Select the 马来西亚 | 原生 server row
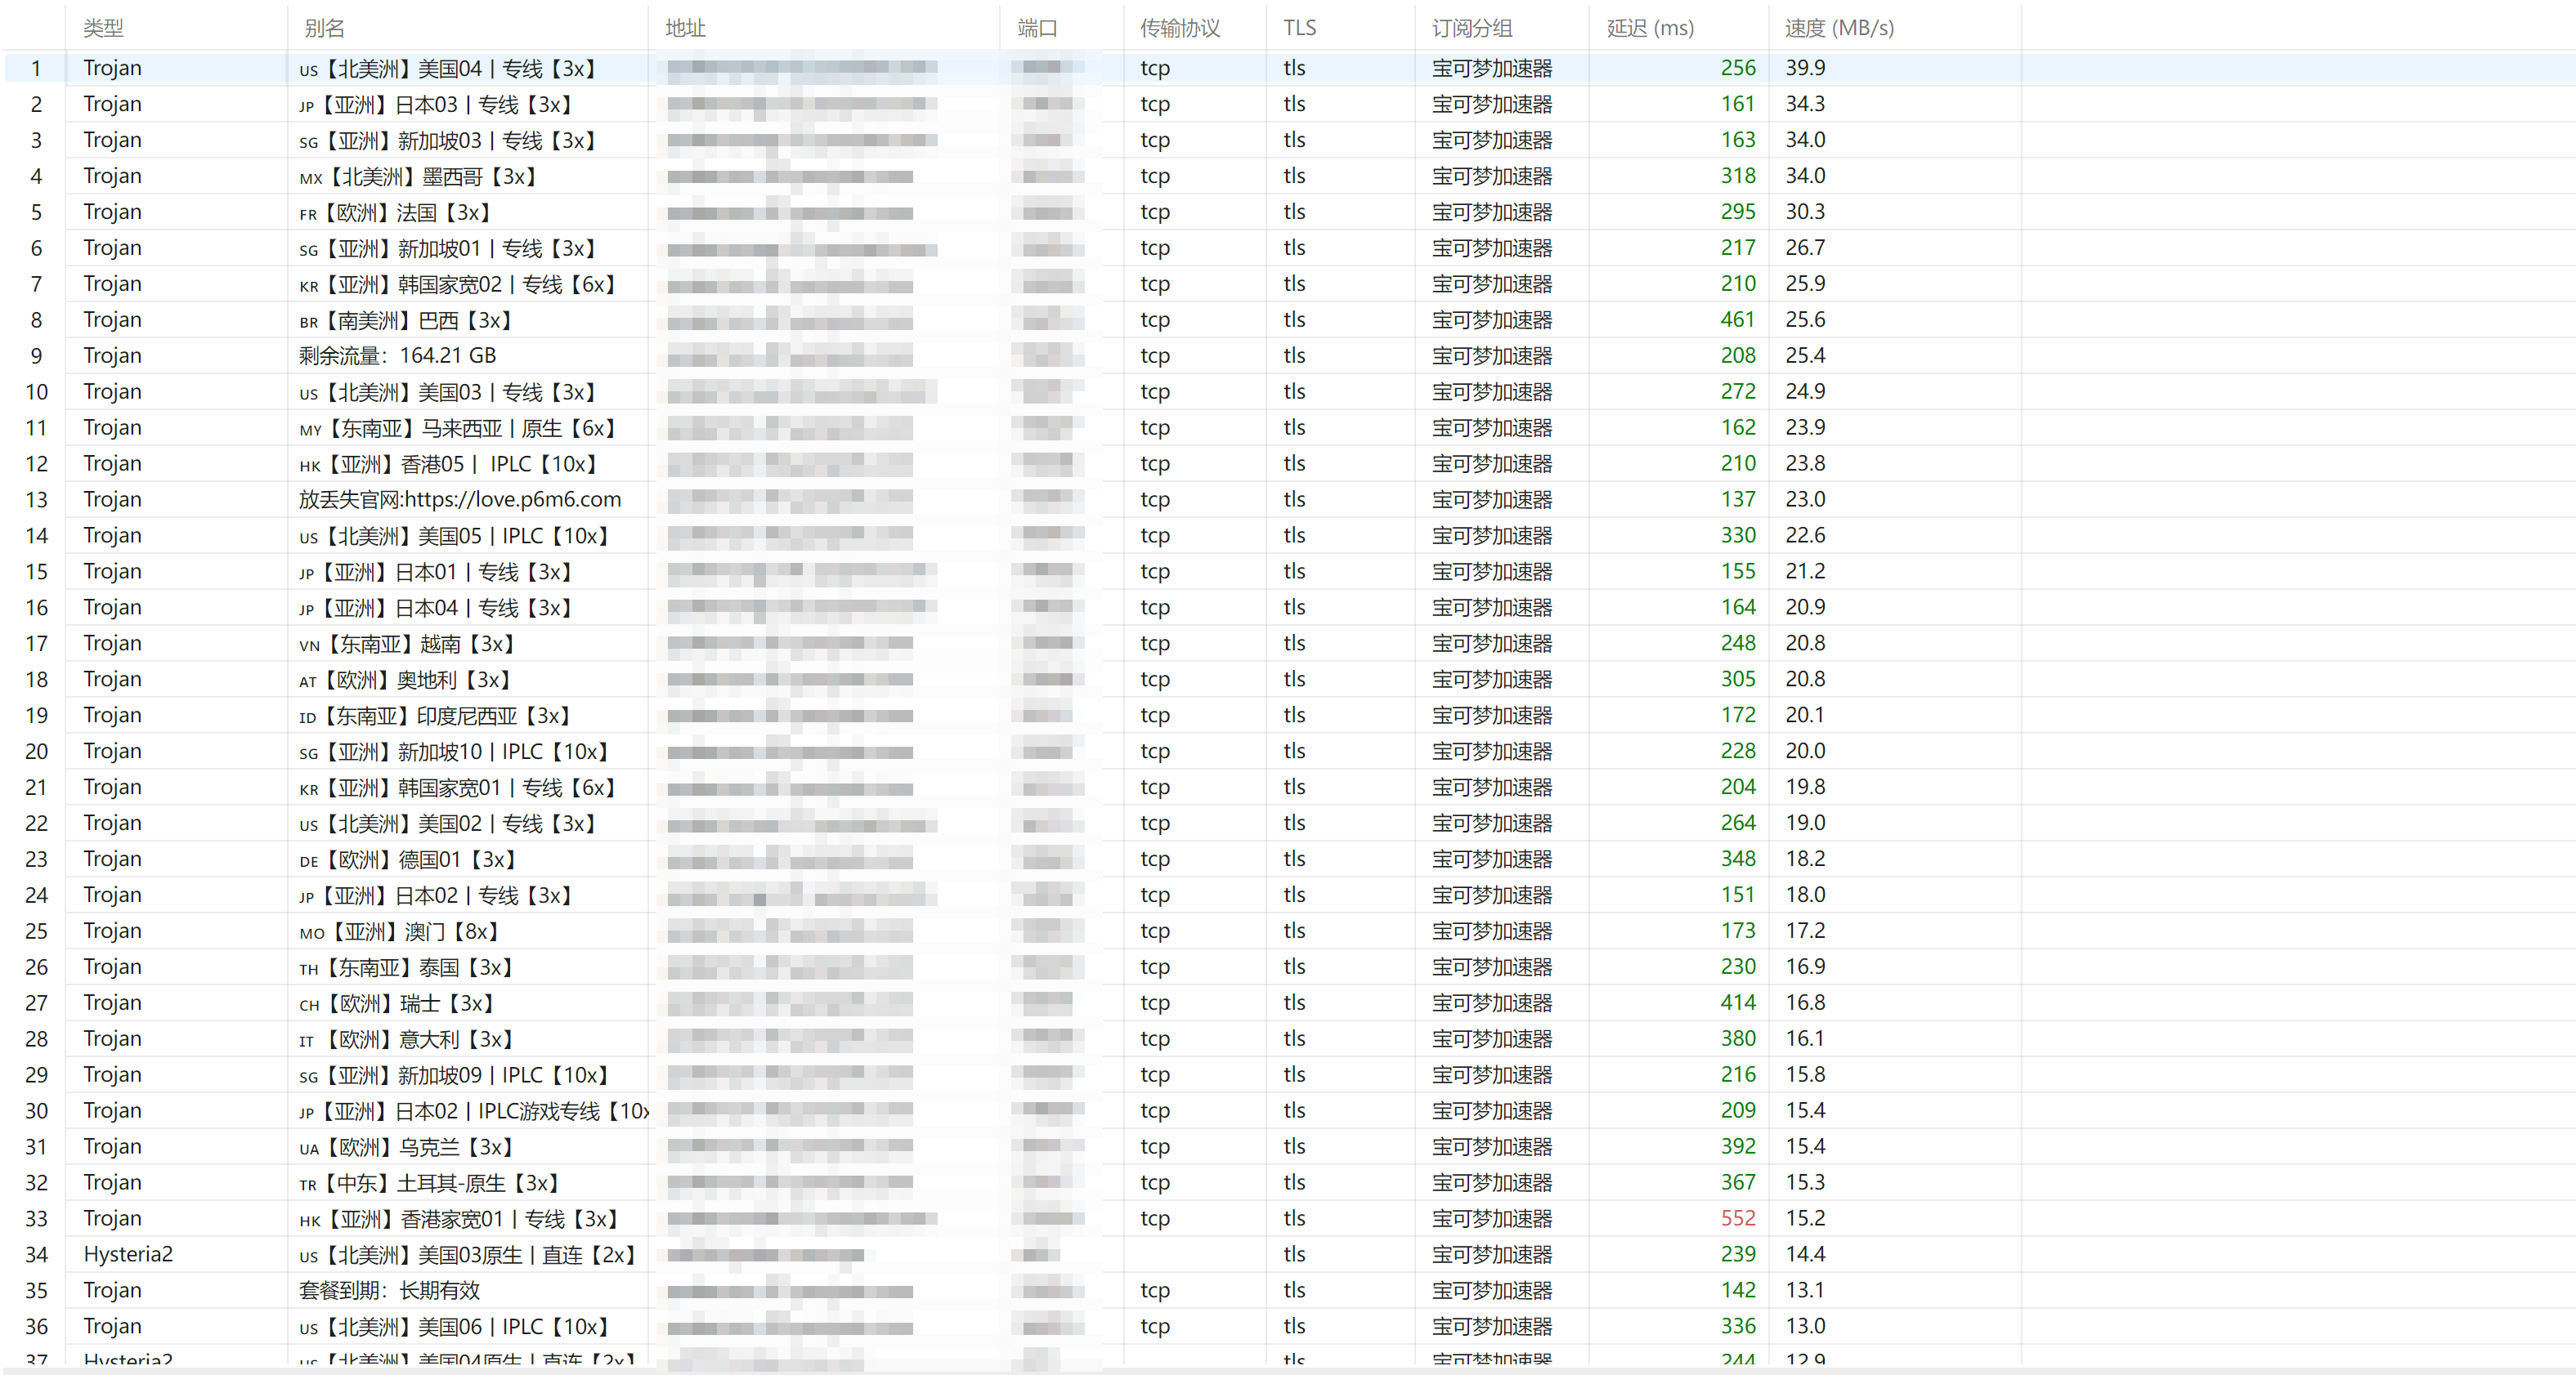The image size is (2576, 1375). 1288,427
